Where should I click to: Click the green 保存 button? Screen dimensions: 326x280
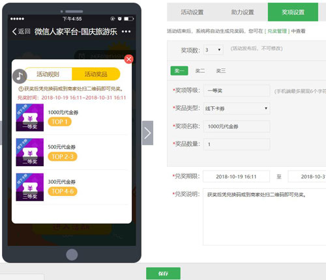coord(163,273)
